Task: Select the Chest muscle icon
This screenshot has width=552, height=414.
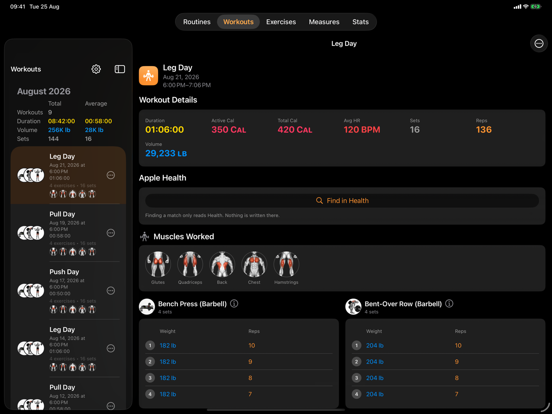Action: click(254, 264)
